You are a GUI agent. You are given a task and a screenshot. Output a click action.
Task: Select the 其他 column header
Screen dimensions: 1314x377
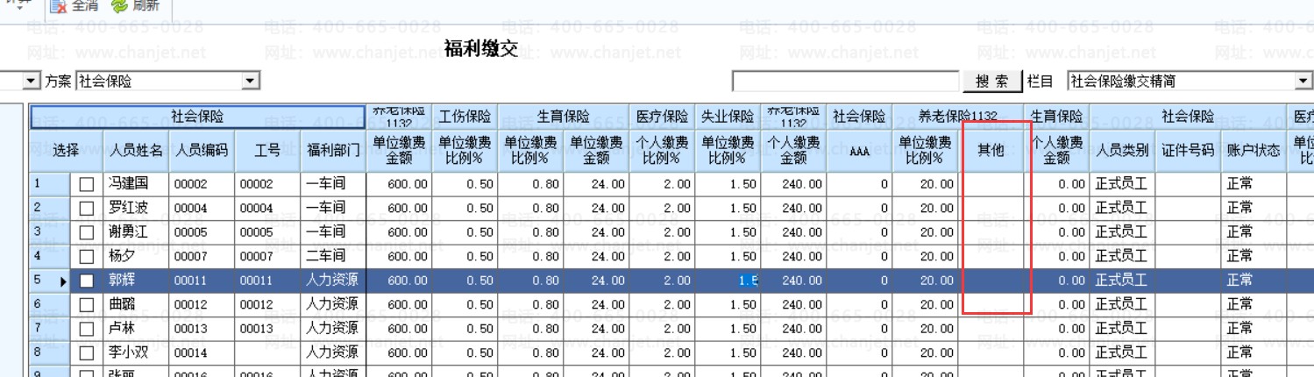click(x=991, y=151)
